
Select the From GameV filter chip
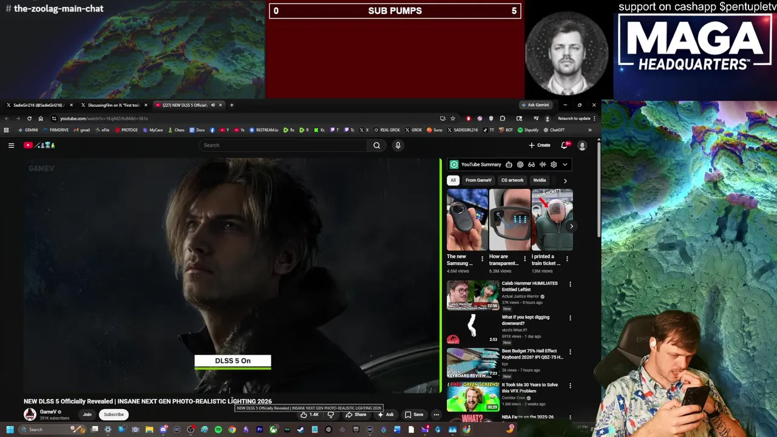click(x=478, y=180)
